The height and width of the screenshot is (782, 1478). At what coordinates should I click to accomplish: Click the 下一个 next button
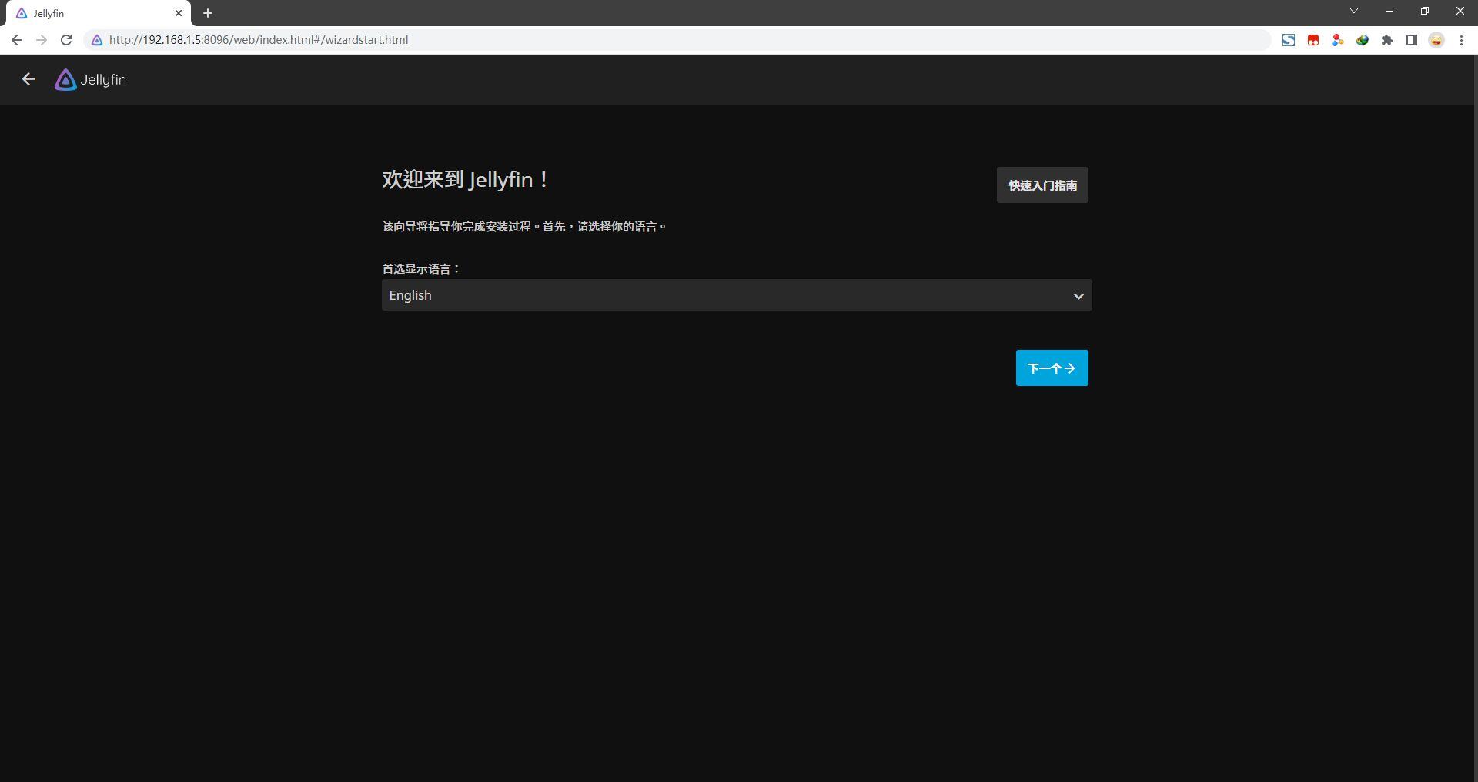1052,368
